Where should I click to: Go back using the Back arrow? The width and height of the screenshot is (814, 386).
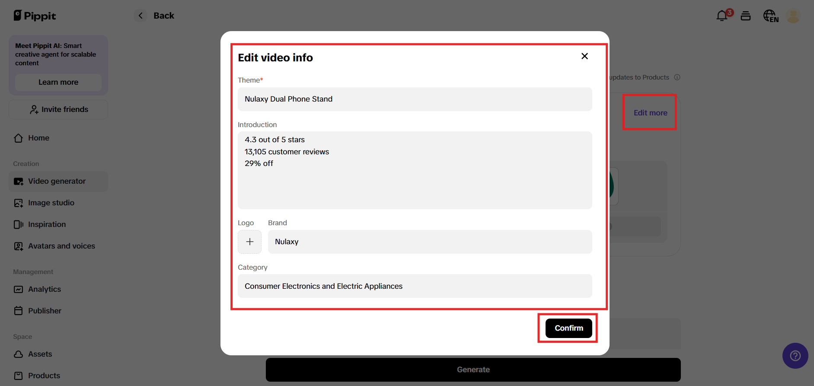(x=140, y=16)
